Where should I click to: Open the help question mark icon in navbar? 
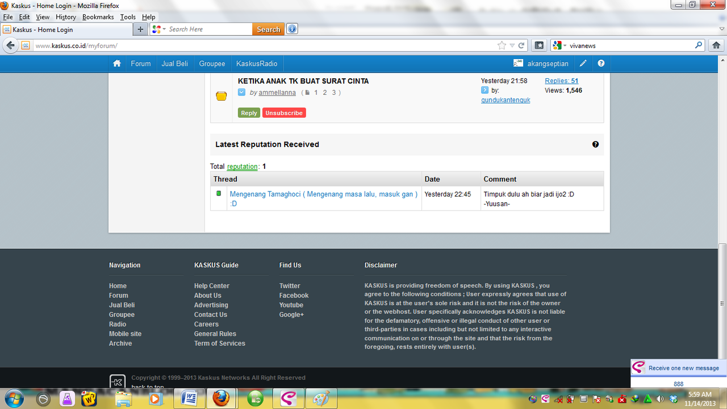(601, 64)
